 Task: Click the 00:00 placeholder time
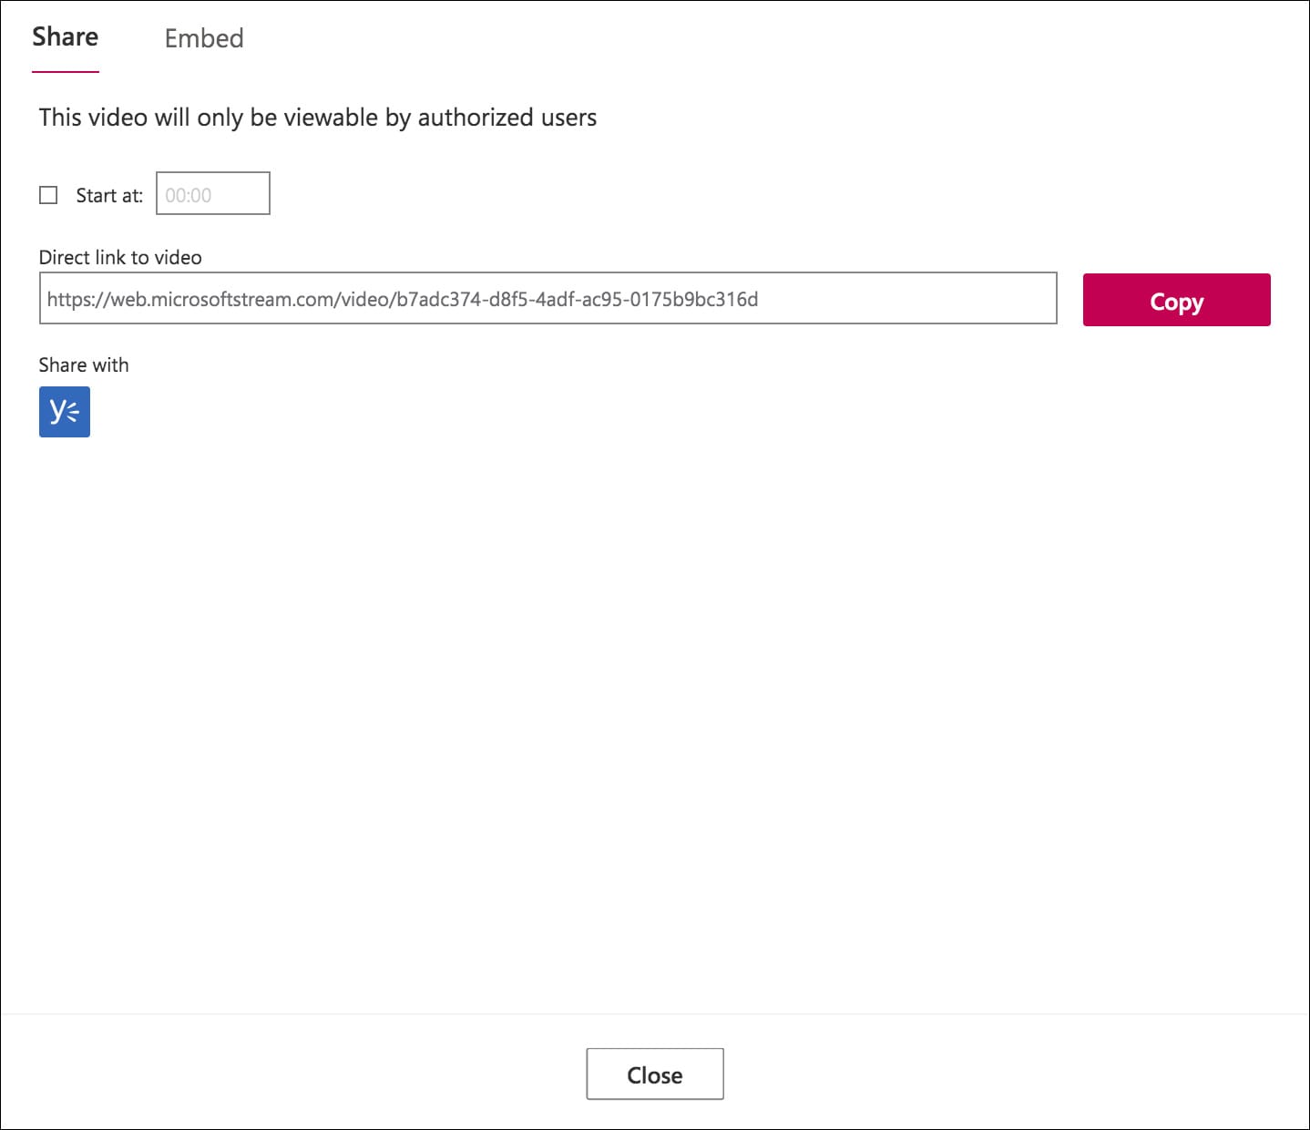click(x=189, y=195)
